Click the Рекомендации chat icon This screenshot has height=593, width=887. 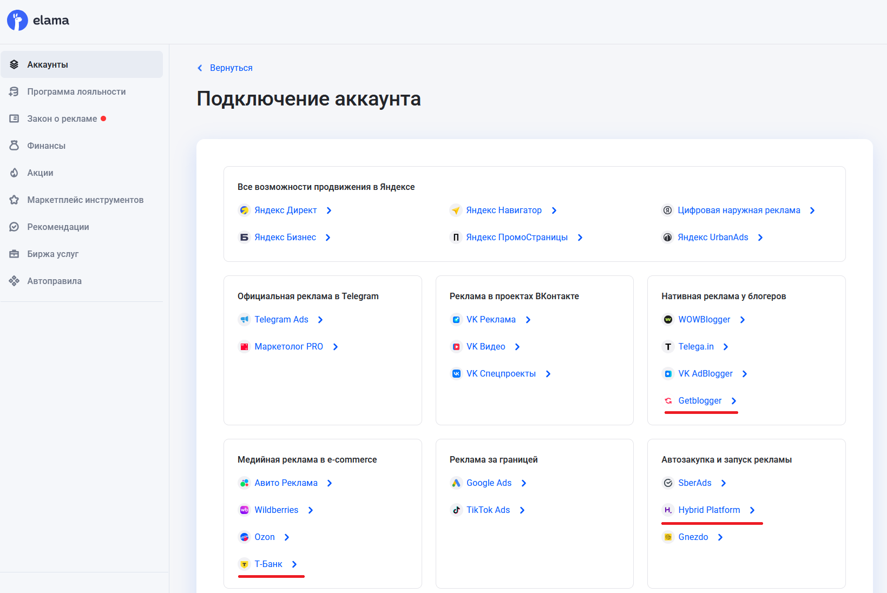[x=15, y=227]
